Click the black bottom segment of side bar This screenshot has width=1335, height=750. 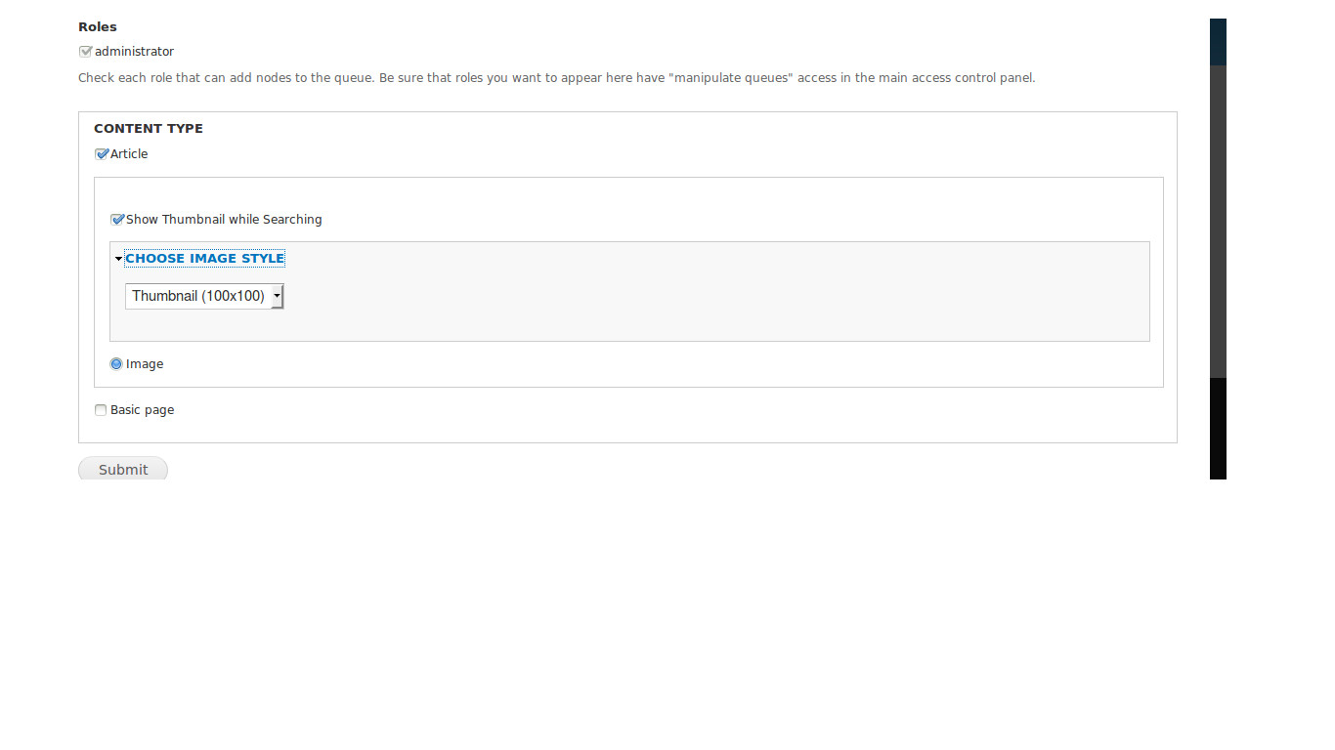coord(1218,428)
